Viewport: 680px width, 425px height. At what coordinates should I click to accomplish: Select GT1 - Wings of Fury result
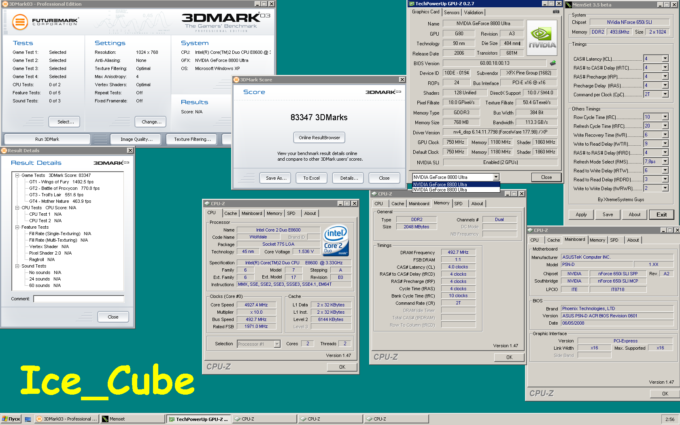pos(62,182)
